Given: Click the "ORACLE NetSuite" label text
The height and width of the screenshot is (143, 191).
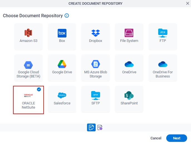Looking at the screenshot, I should [x=28, y=105].
